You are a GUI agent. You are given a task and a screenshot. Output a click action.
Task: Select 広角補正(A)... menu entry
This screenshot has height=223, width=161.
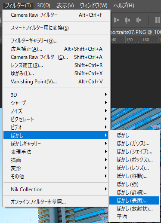(56, 49)
